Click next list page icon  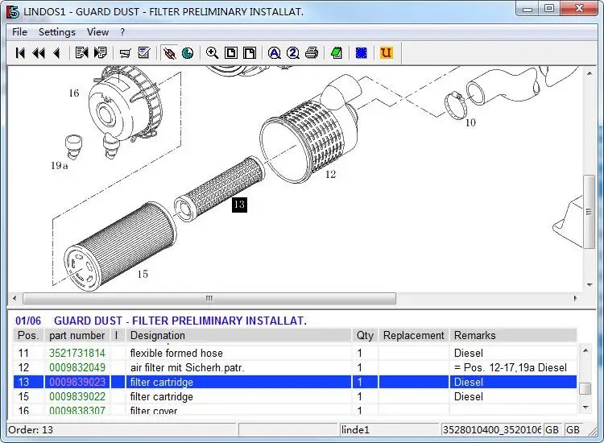click(100, 53)
